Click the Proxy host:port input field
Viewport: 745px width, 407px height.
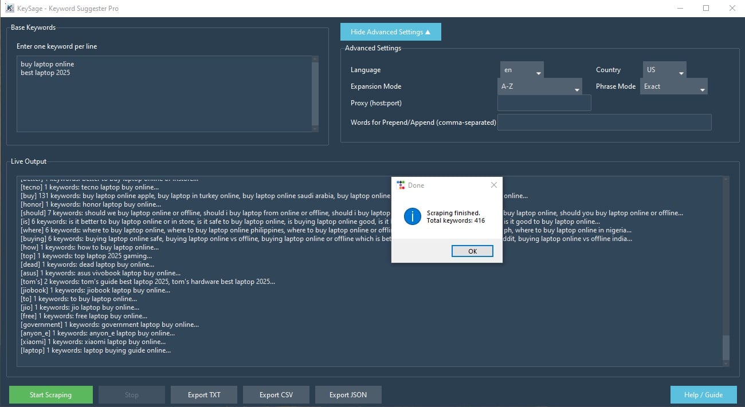coord(544,103)
